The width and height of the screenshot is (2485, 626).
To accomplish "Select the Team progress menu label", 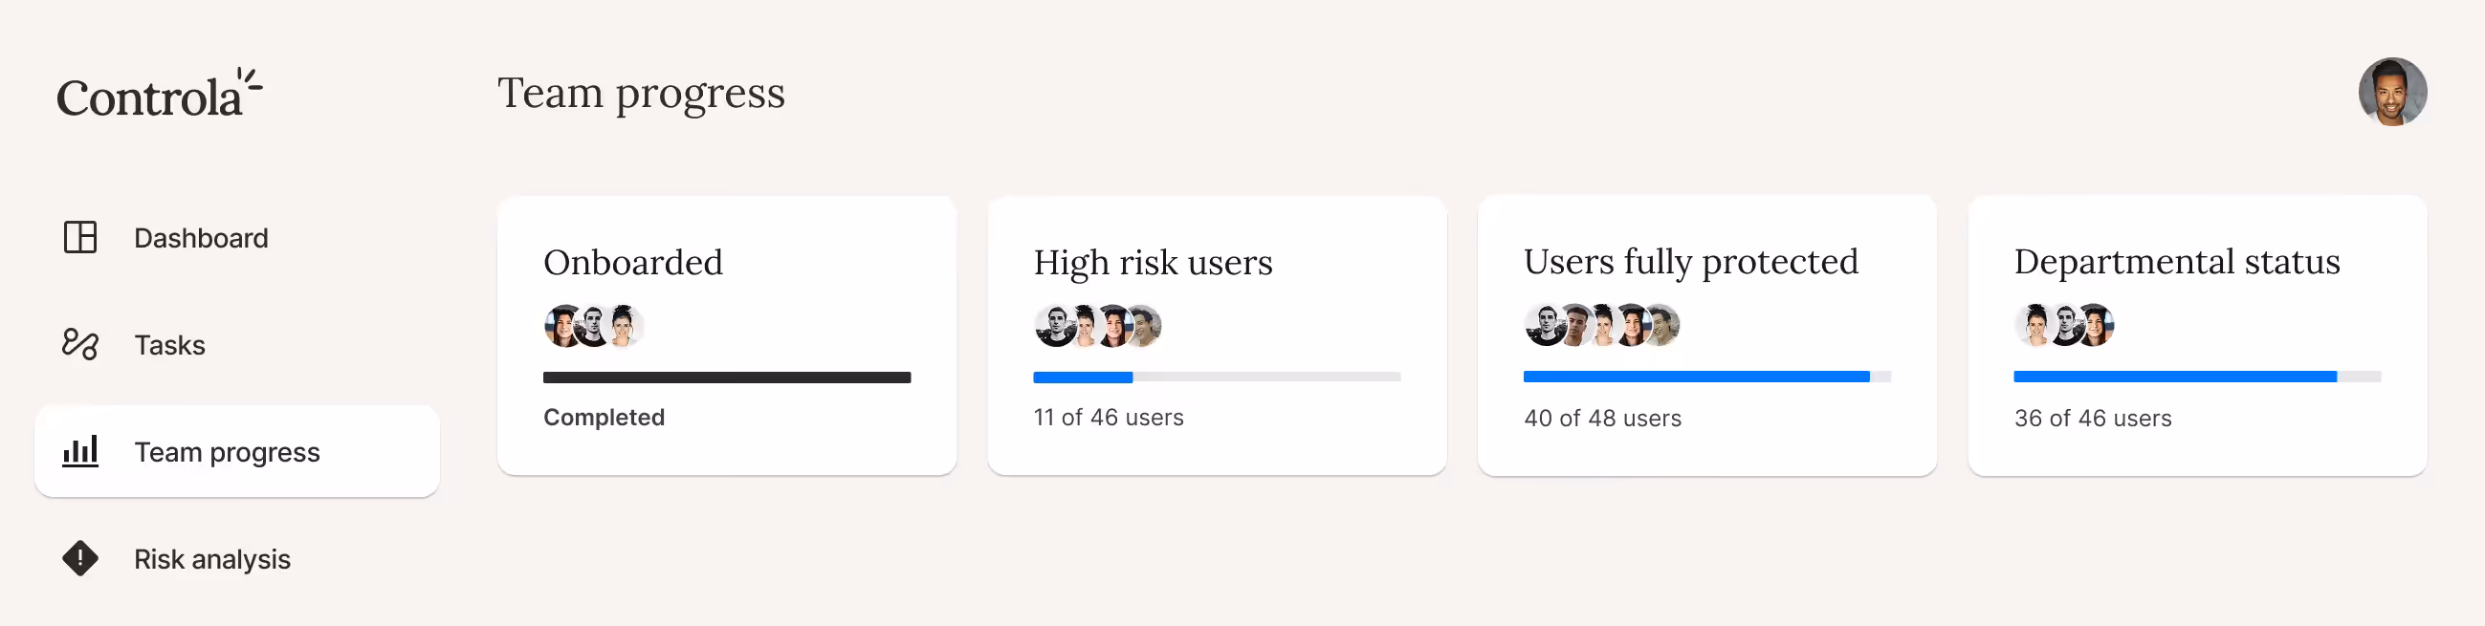I will click(227, 452).
